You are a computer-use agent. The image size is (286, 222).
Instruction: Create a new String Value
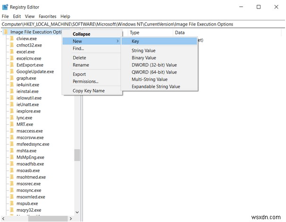(x=143, y=50)
